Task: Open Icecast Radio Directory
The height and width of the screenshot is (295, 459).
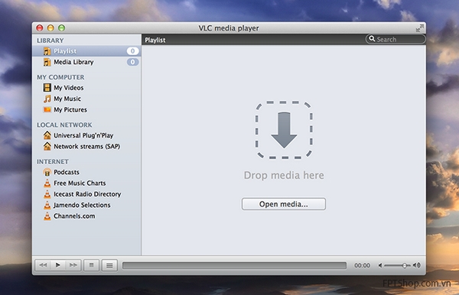Action: [x=87, y=194]
